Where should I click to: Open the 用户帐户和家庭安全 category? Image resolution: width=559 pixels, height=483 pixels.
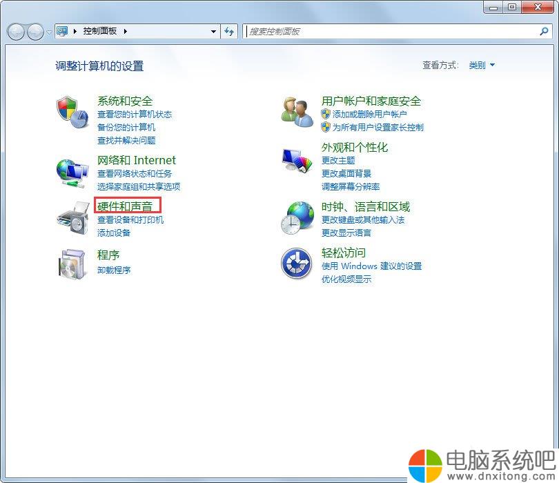(371, 101)
